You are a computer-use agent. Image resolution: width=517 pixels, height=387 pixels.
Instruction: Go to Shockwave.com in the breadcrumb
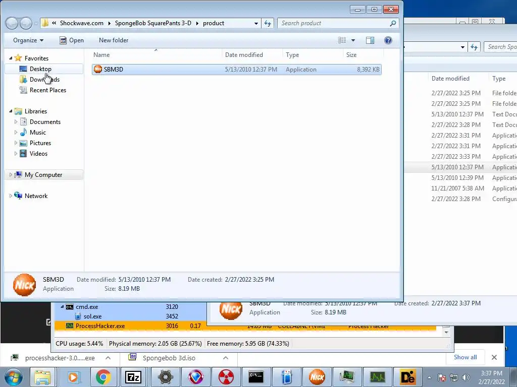point(81,23)
